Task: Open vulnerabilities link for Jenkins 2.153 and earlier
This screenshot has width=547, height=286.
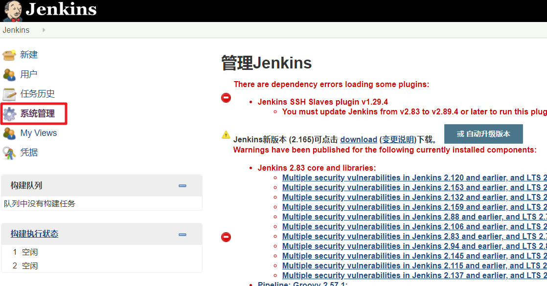Action: click(414, 187)
